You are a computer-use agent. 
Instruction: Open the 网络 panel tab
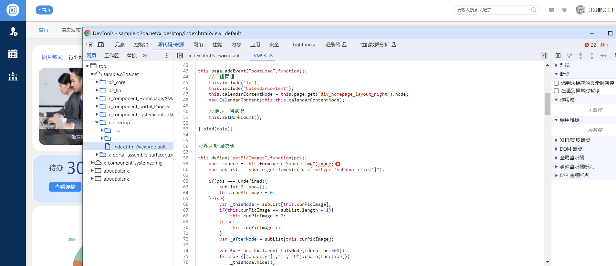pos(198,45)
